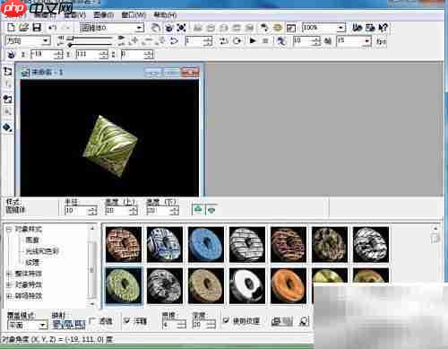Choose the third mapping icon under 映射
The height and width of the screenshot is (349, 448).
point(80,324)
